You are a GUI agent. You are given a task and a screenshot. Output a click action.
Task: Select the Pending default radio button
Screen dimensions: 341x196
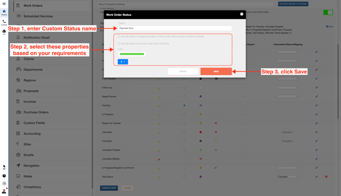pyautogui.click(x=184, y=106)
